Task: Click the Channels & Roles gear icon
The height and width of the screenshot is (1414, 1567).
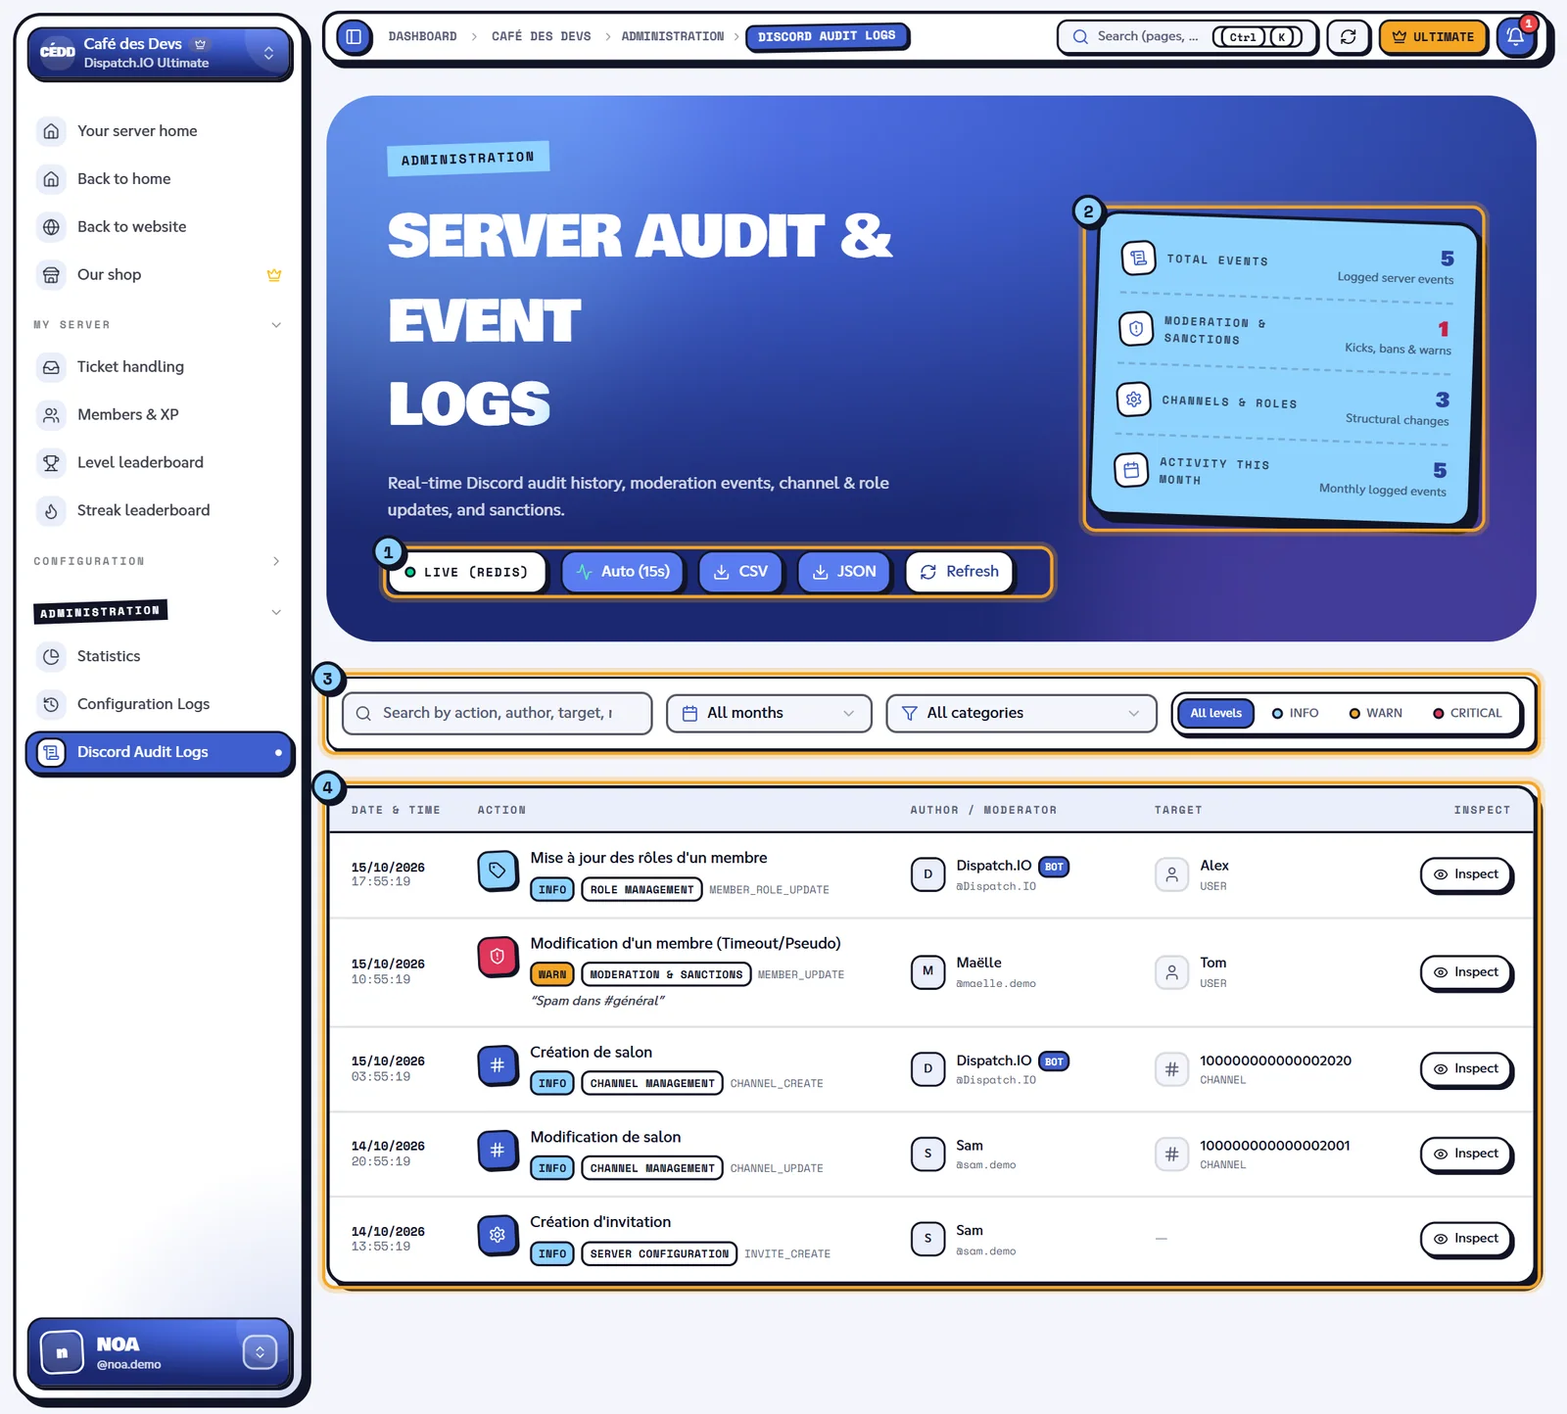Action: [1134, 400]
